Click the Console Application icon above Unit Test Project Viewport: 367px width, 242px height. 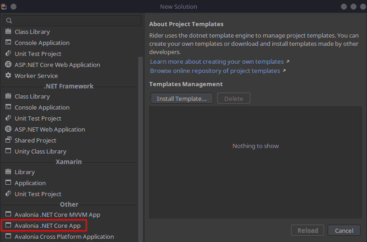[8, 42]
